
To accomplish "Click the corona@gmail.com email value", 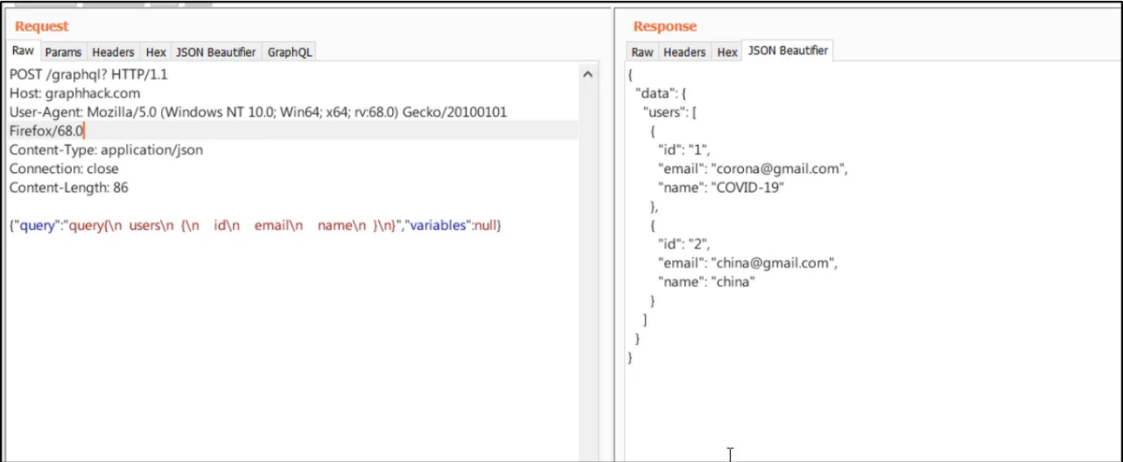I will tap(778, 168).
